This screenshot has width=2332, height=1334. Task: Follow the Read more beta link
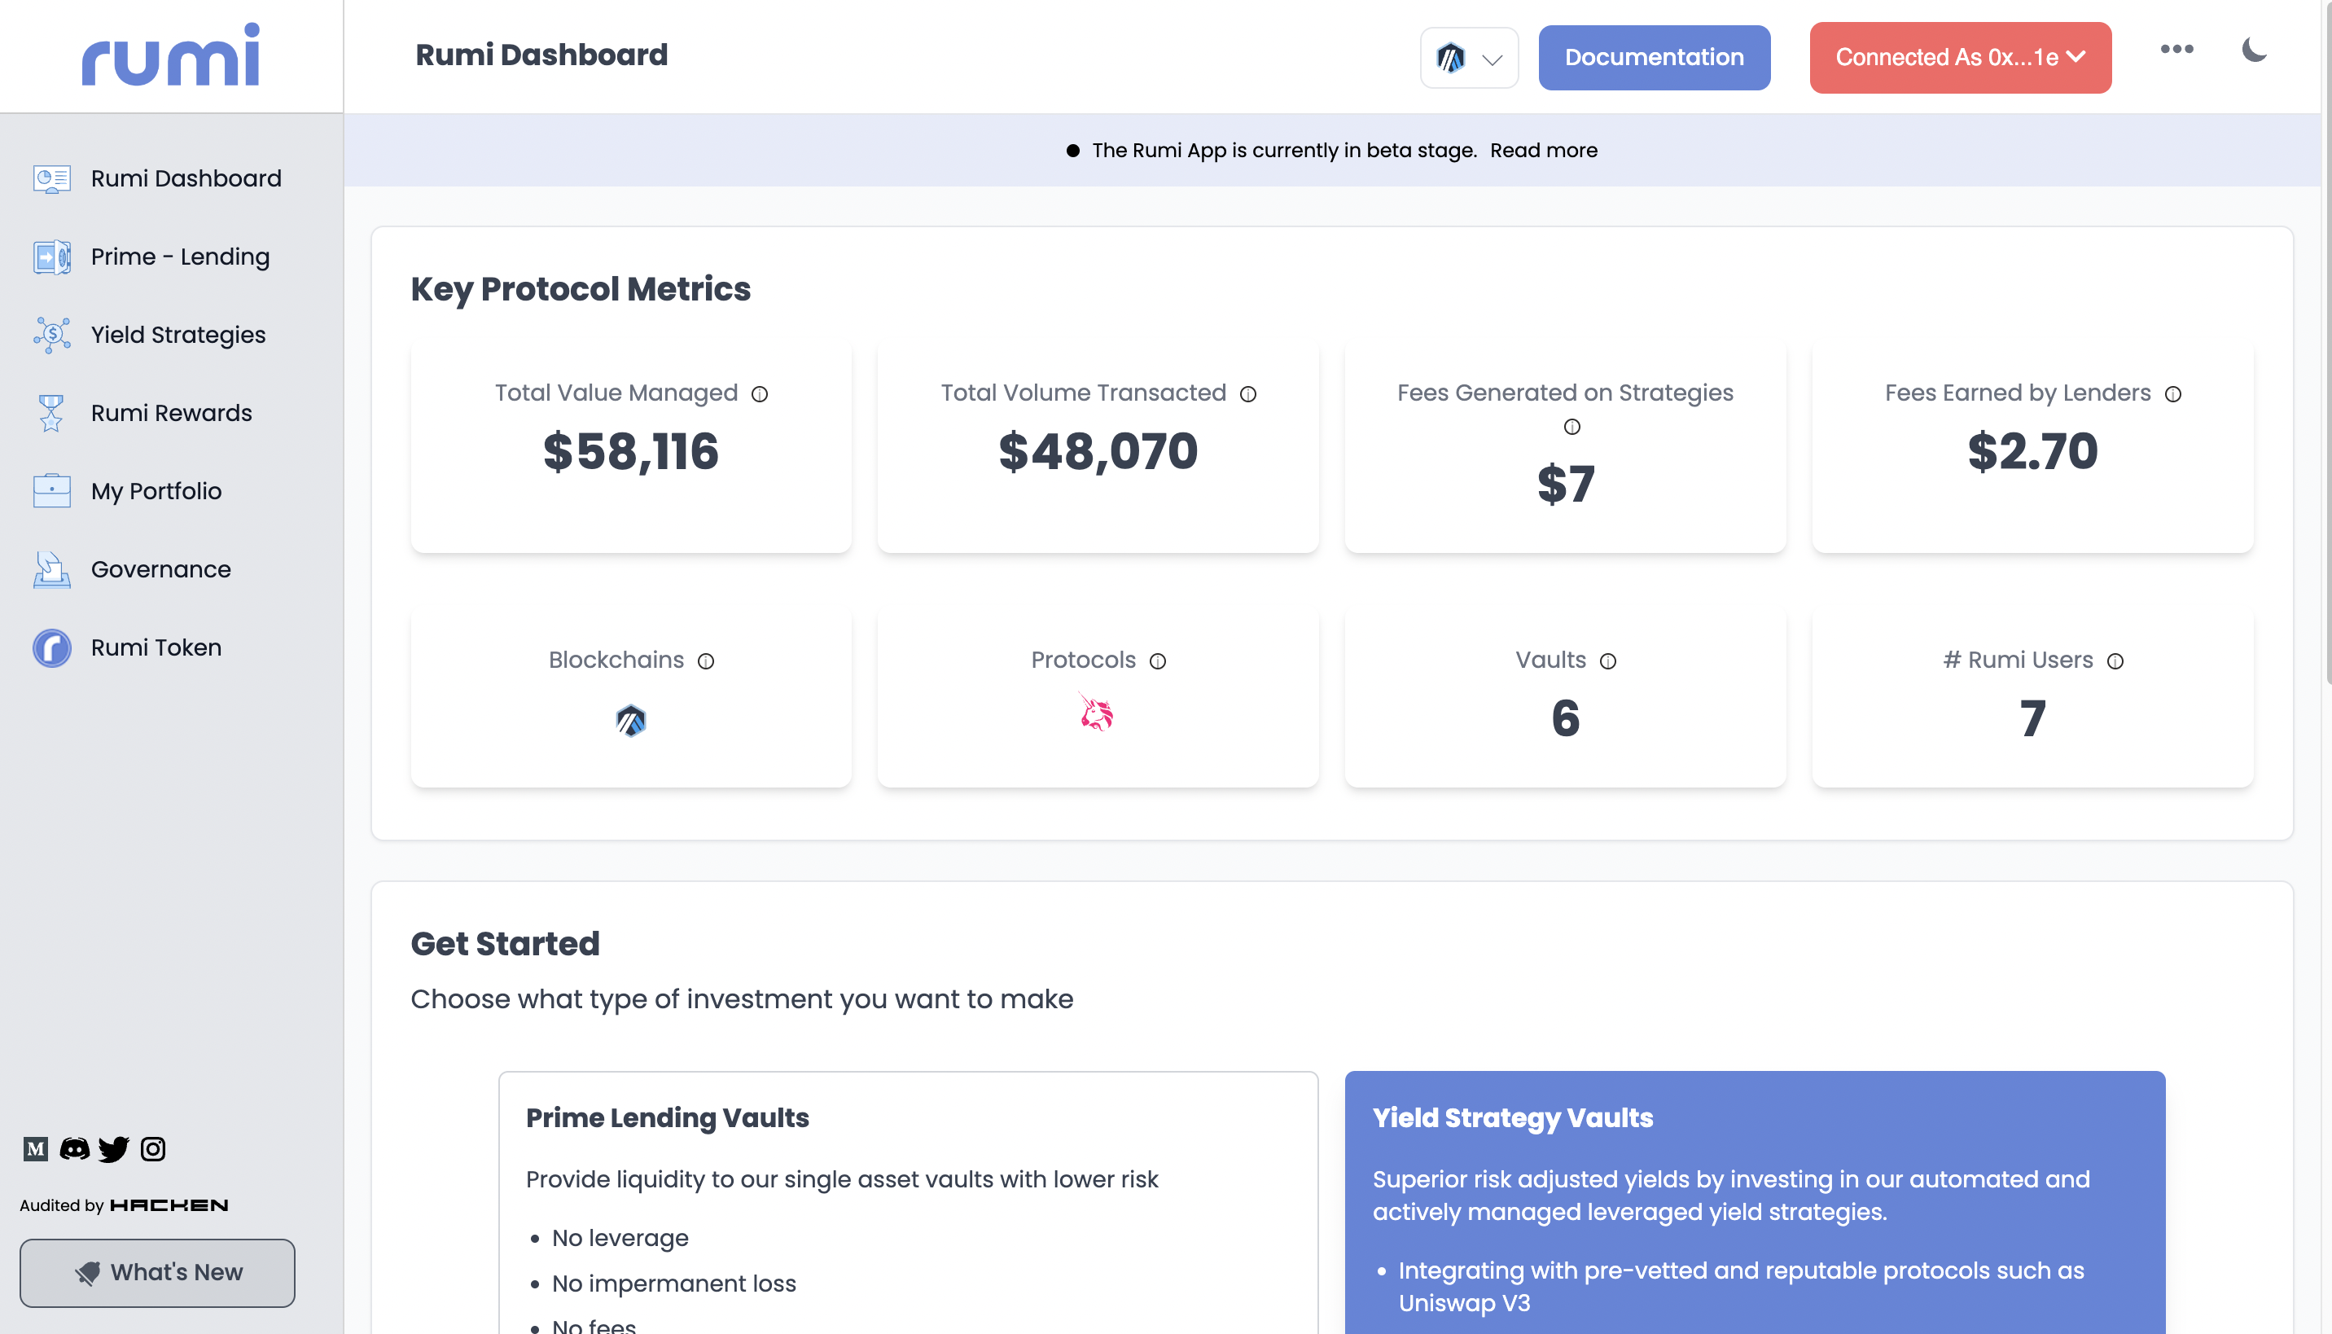1543,150
